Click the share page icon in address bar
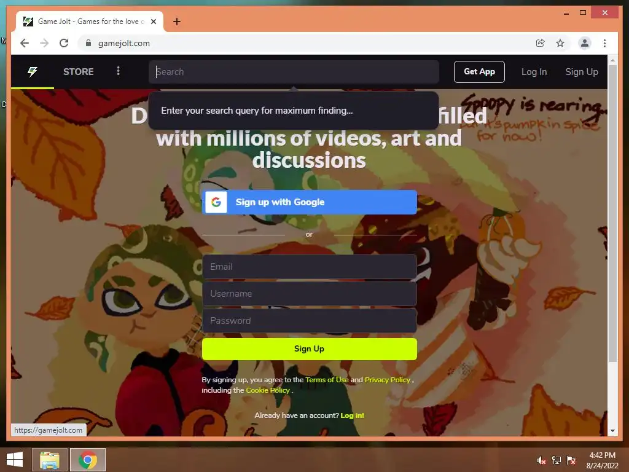Image resolution: width=629 pixels, height=472 pixels. coord(541,44)
